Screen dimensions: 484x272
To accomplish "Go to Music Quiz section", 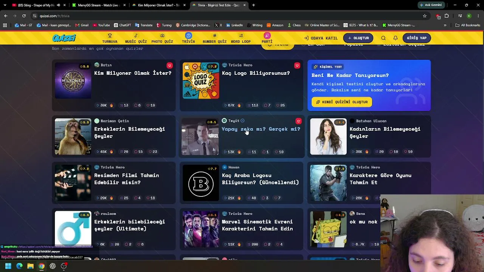I will tap(136, 38).
